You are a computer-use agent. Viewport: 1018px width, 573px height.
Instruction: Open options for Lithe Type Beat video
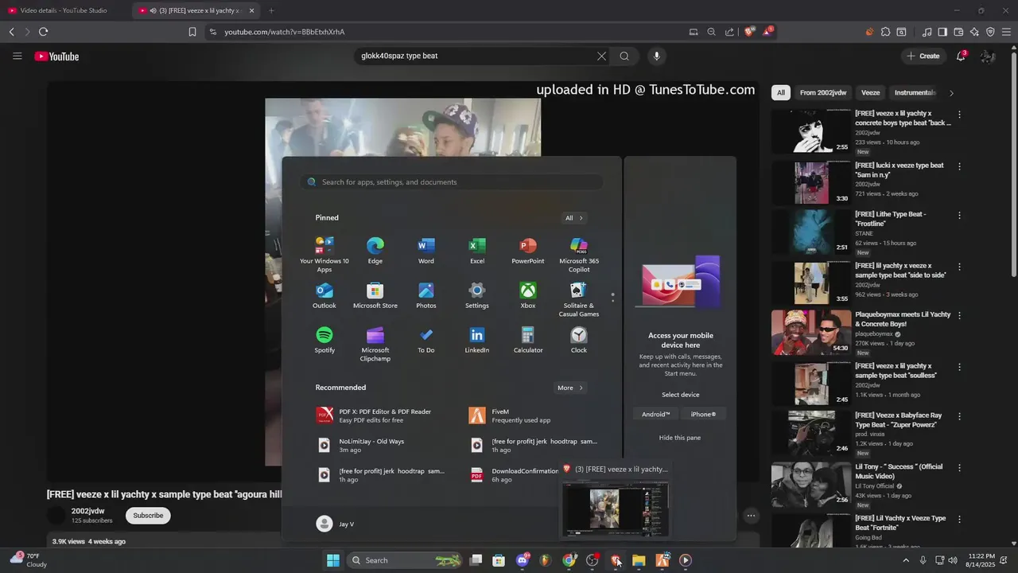pos(959,216)
